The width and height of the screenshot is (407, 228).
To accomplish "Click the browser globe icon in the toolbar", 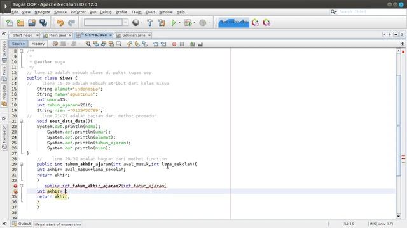I will coord(135,23).
